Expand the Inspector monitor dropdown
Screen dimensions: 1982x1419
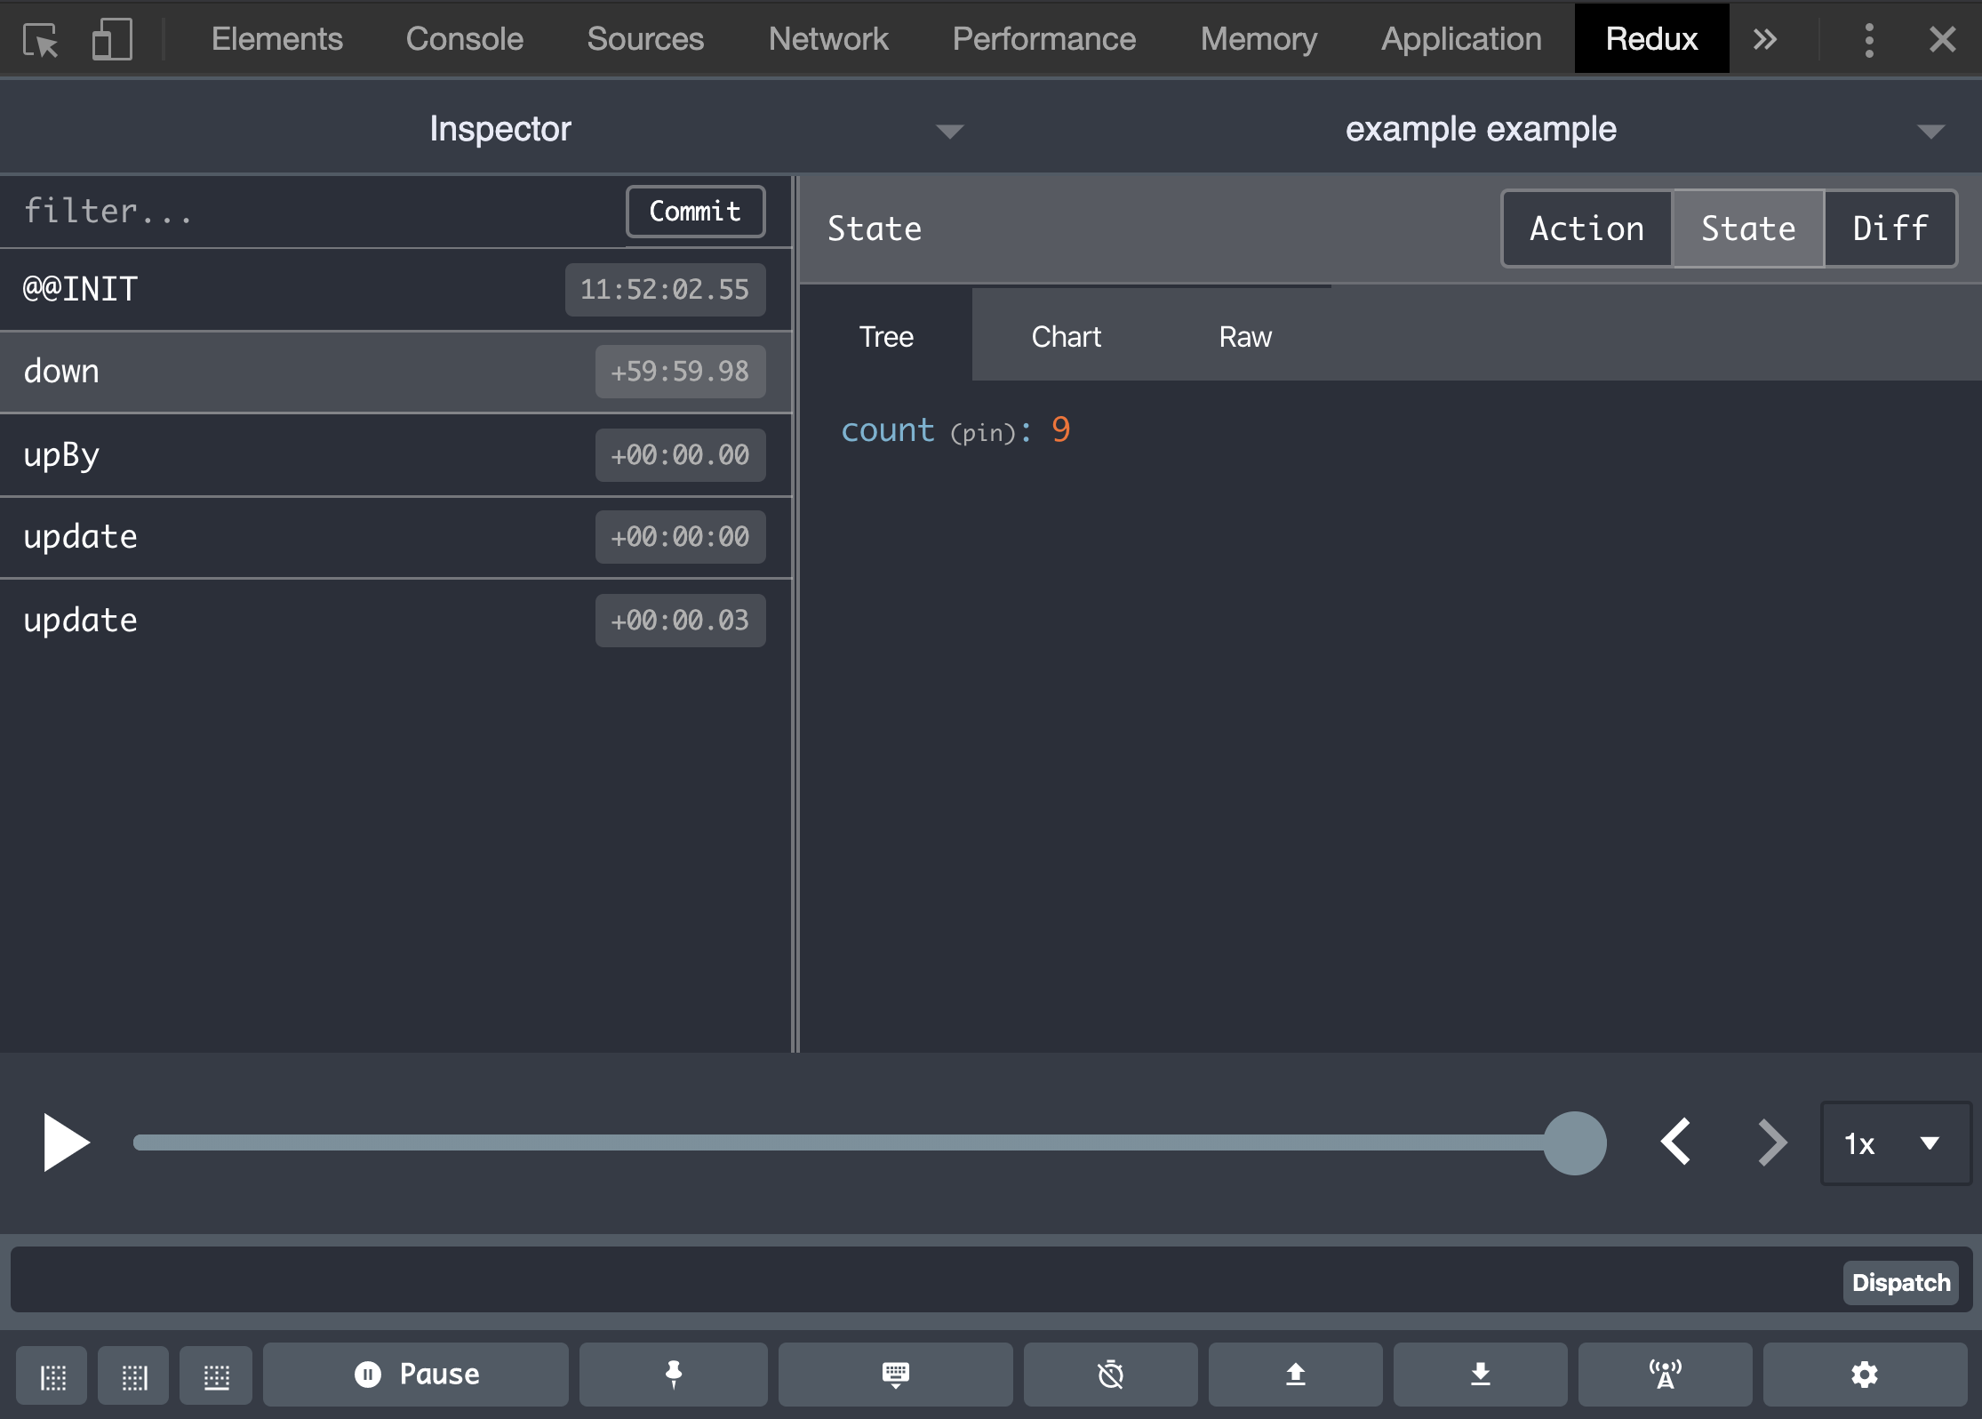pyautogui.click(x=949, y=131)
